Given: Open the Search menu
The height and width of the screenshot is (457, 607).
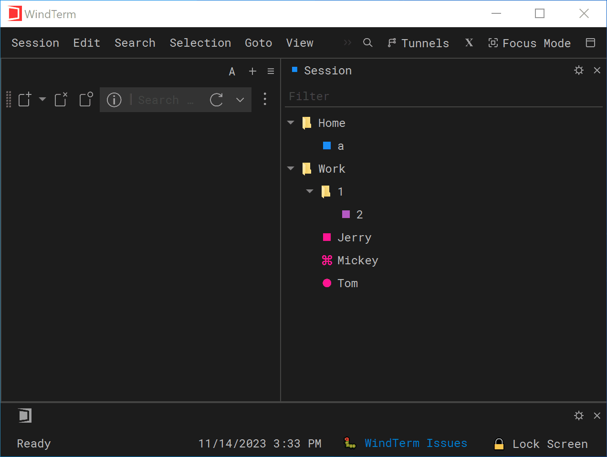Looking at the screenshot, I should click(135, 43).
